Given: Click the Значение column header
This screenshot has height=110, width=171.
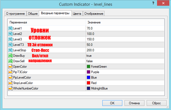Looking at the screenshot, I should click(125, 22).
